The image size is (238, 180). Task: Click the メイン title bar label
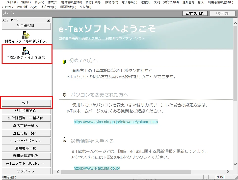(9, 13)
